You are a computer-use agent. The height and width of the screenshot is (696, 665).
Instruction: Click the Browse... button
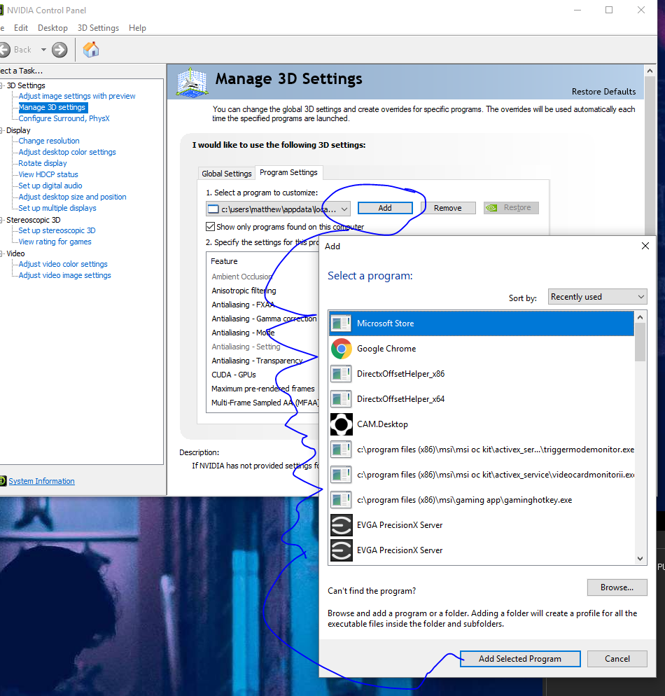point(617,587)
